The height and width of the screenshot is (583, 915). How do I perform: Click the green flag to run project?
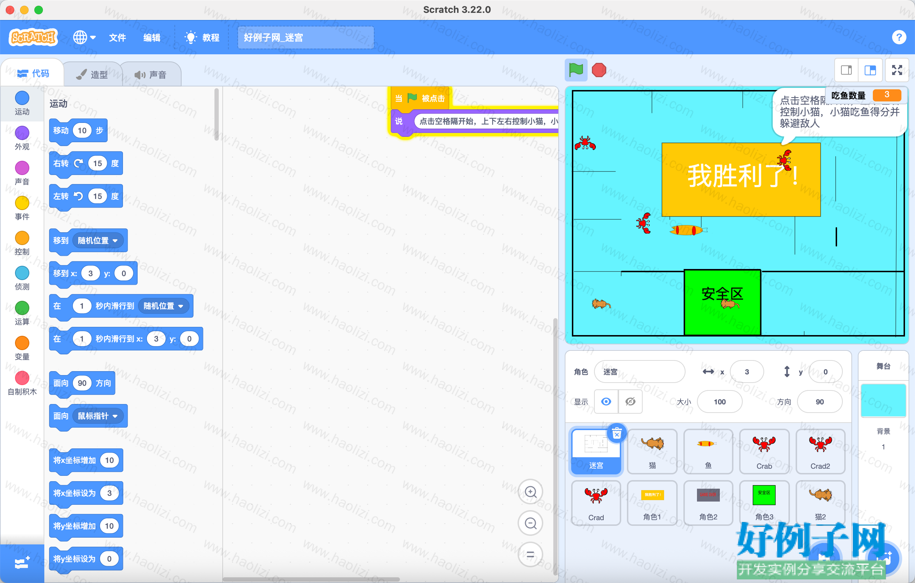click(x=576, y=70)
